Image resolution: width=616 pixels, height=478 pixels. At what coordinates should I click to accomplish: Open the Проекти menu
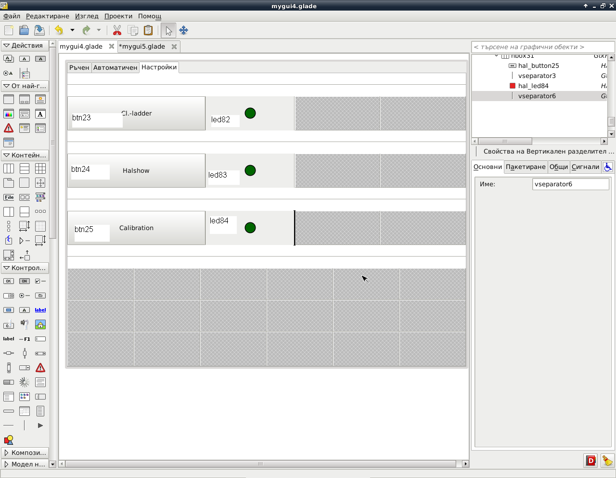(x=119, y=16)
